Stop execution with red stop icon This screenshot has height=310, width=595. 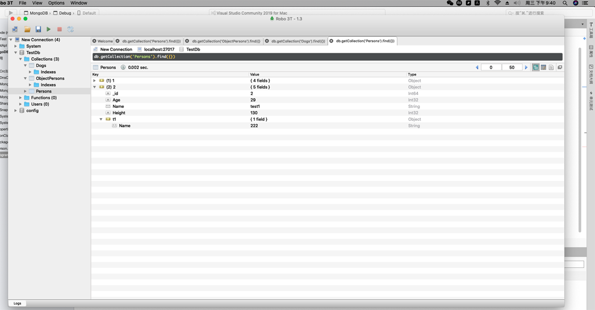(60, 29)
